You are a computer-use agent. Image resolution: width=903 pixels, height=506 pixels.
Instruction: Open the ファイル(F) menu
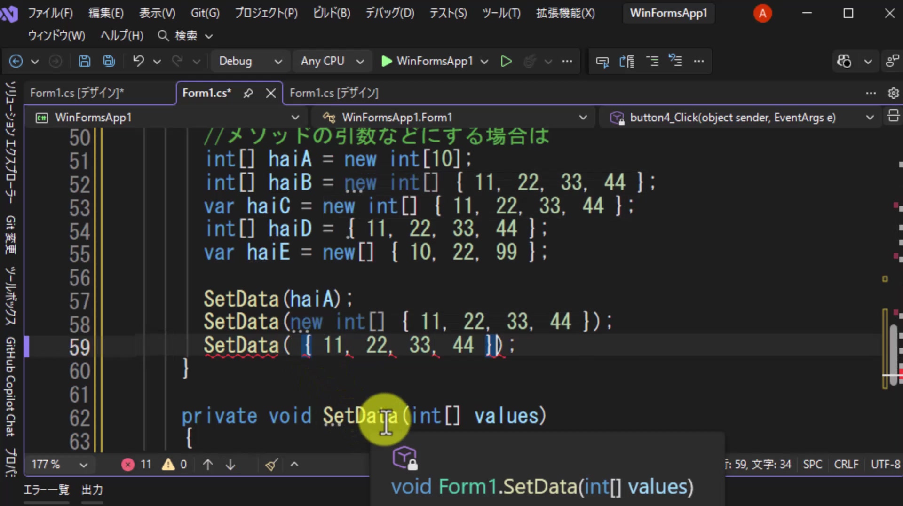[50, 13]
